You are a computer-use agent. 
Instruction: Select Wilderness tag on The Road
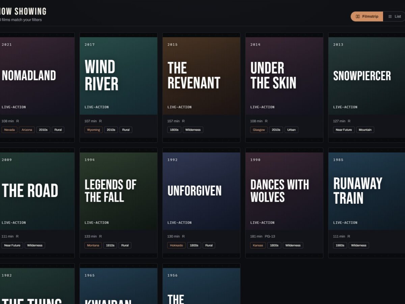point(35,245)
